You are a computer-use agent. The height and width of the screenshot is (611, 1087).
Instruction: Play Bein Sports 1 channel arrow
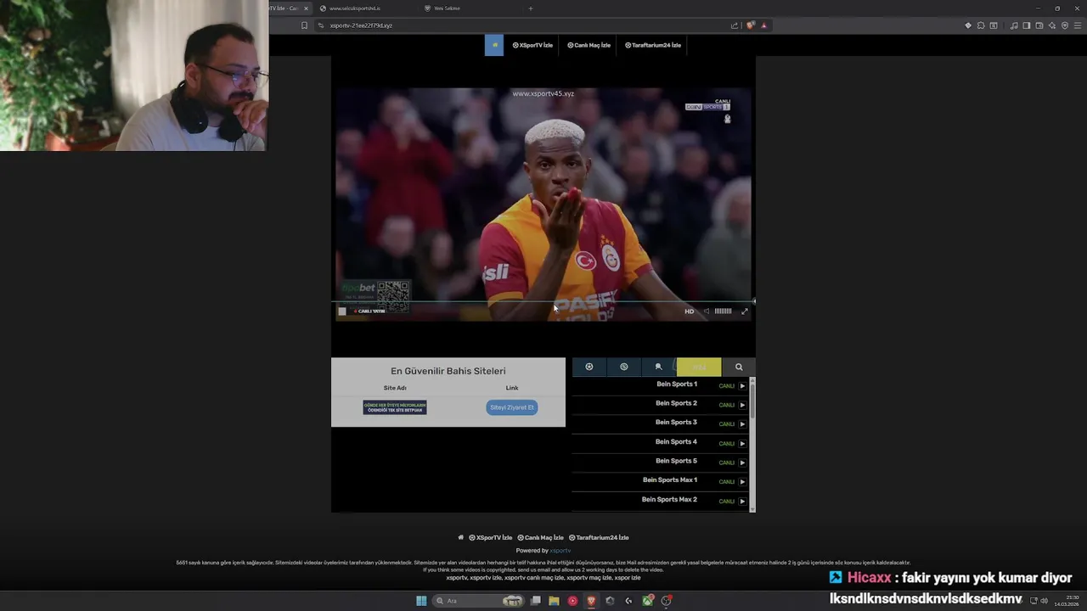tap(742, 386)
